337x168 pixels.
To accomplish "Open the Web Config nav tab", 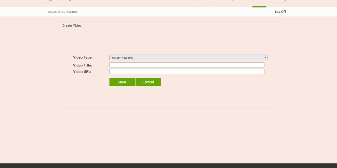I will 278,1.
